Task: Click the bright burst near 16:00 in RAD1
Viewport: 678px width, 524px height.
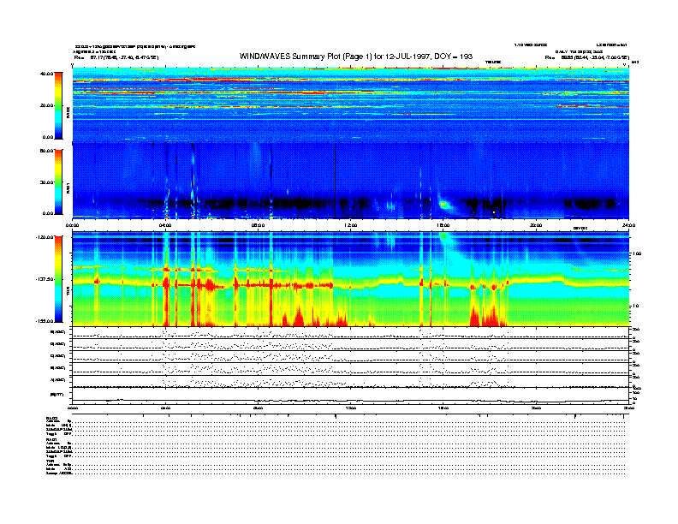Action: click(x=443, y=205)
